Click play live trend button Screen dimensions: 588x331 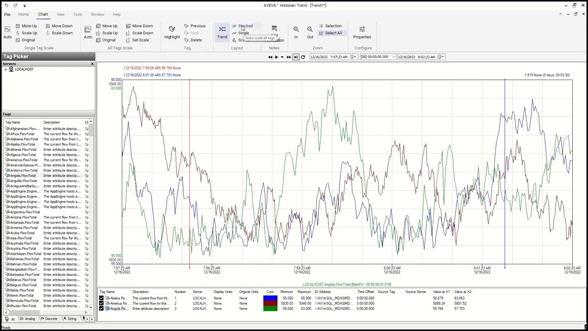pos(276,57)
